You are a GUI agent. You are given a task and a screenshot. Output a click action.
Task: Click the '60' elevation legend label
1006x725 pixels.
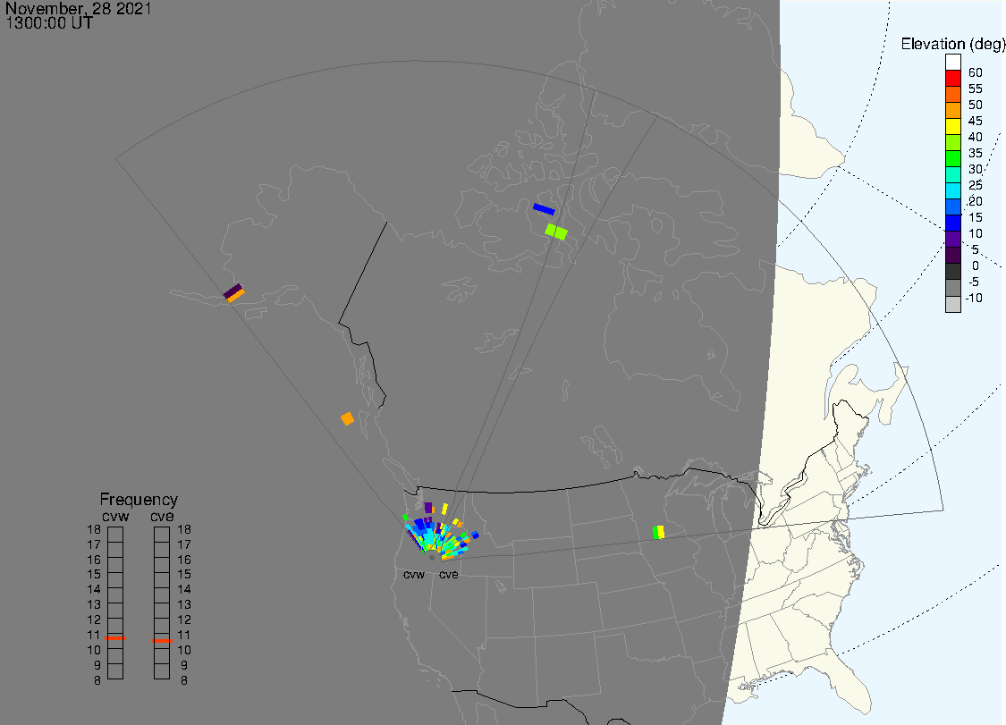(976, 72)
